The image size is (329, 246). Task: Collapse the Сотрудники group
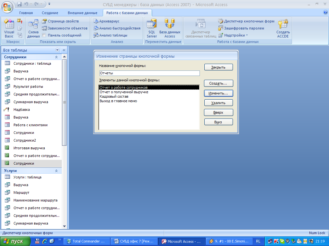(x=56, y=57)
